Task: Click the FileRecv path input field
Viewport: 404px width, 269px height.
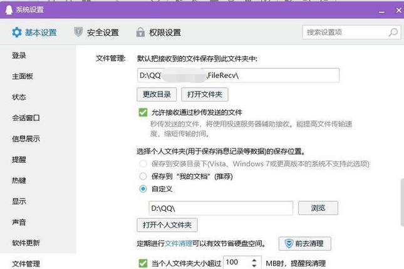Action: coord(238,76)
